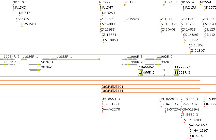Click the GS:13349 label
The width and height of the screenshot is (216, 140).
(168, 24)
